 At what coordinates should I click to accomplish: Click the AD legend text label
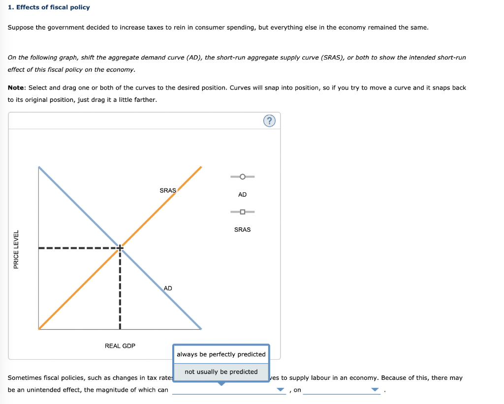tap(242, 194)
